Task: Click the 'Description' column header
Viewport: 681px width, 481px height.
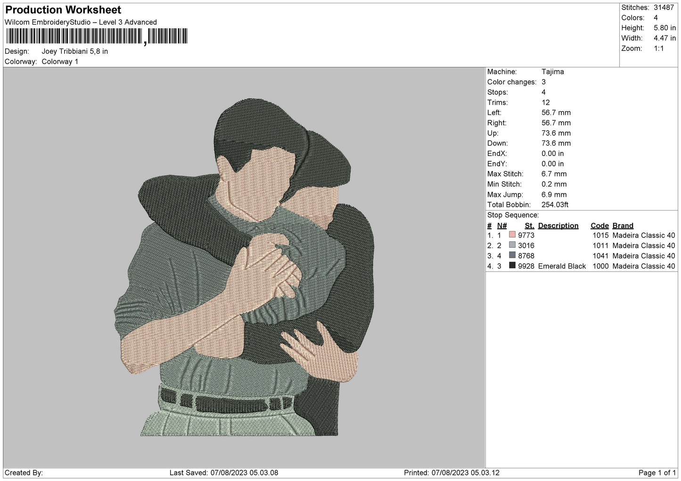Action: 558,226
